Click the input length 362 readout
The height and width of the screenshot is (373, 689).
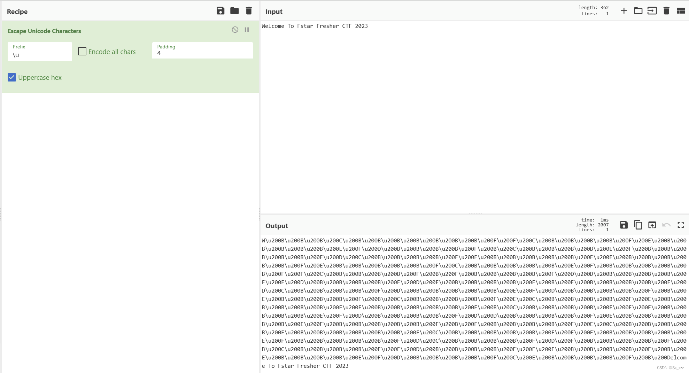tap(594, 8)
